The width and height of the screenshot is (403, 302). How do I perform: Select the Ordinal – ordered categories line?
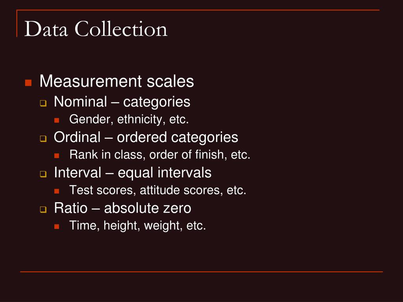(146, 137)
